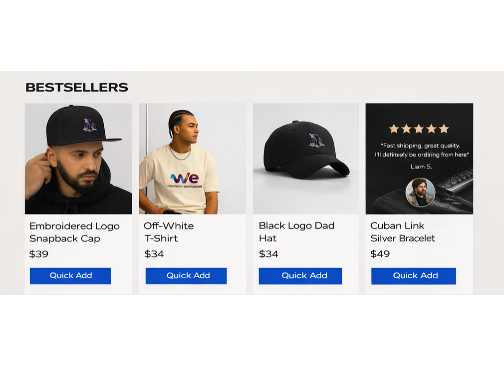504x366 pixels.
Task: Open the five-star review card image
Action: pyautogui.click(x=420, y=159)
